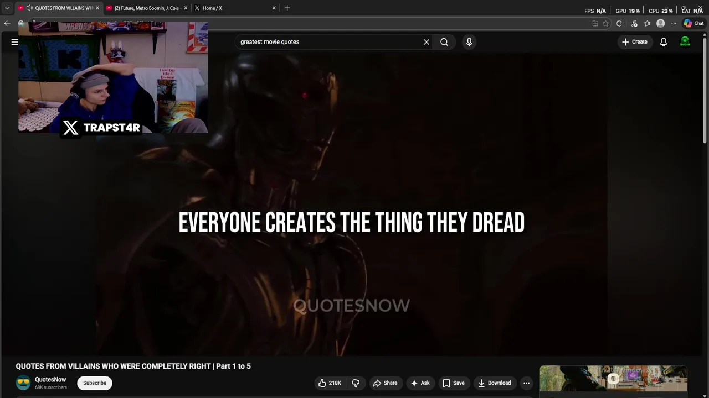
Task: Start voice search with the microphone
Action: click(469, 42)
